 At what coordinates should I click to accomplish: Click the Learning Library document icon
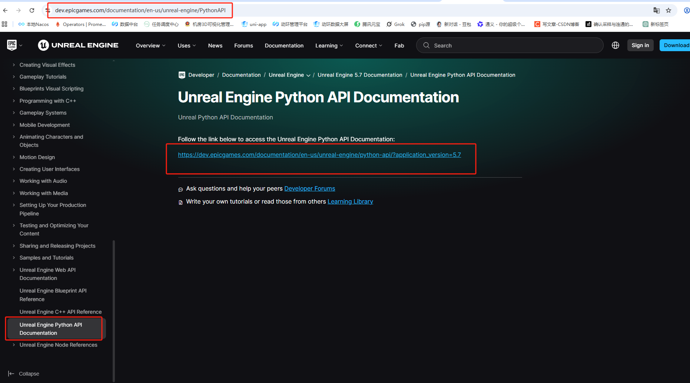[181, 202]
